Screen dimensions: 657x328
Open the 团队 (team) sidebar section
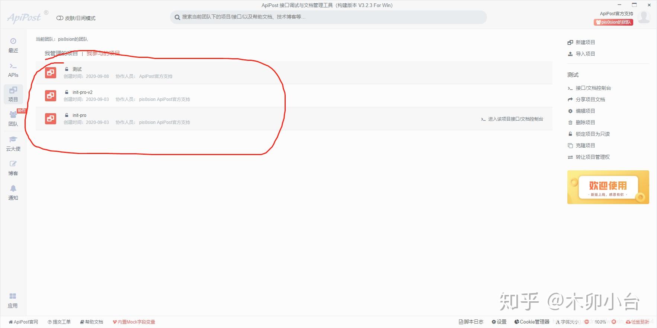click(13, 119)
